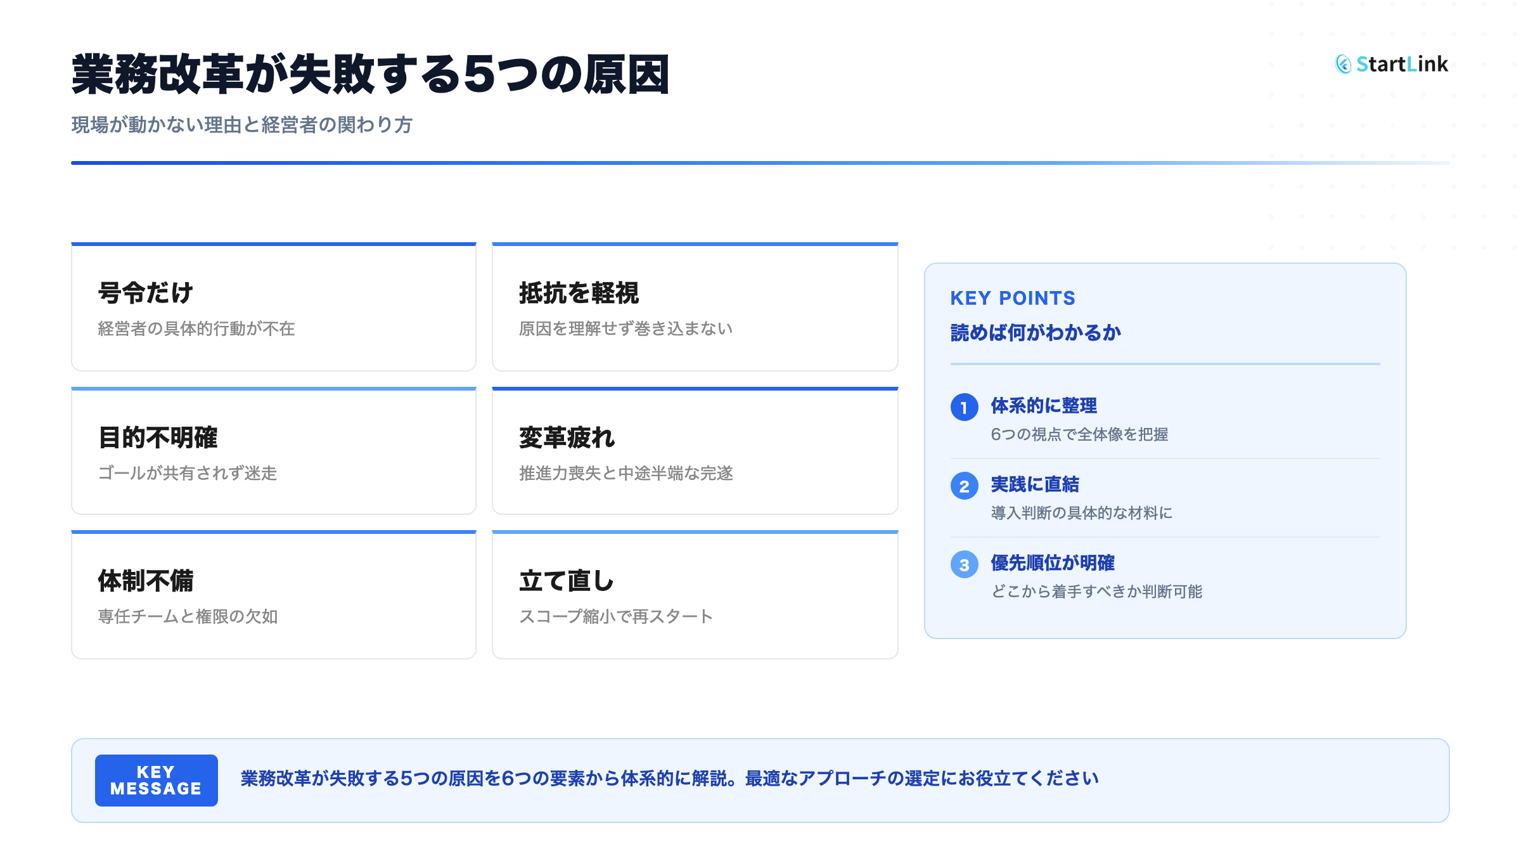Select the 実践に直結 key point title
Screen dimensions: 1521x856
click(x=1034, y=484)
